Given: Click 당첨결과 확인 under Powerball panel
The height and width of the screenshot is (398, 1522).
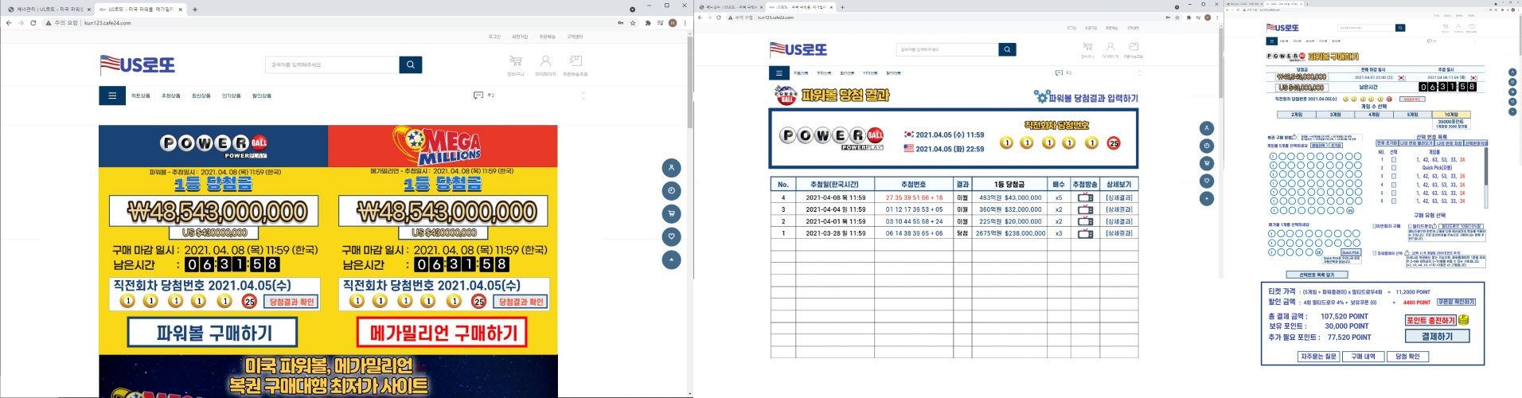Looking at the screenshot, I should pos(291,302).
